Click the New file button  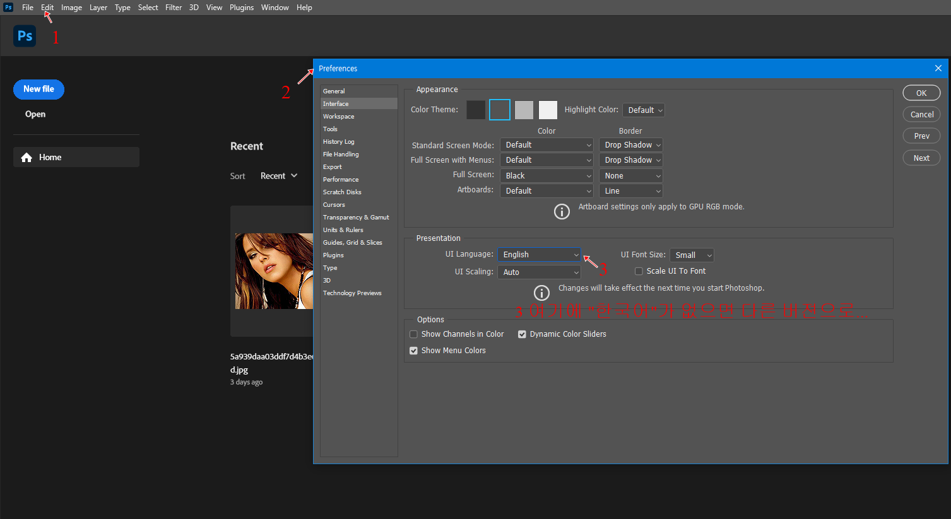click(38, 90)
